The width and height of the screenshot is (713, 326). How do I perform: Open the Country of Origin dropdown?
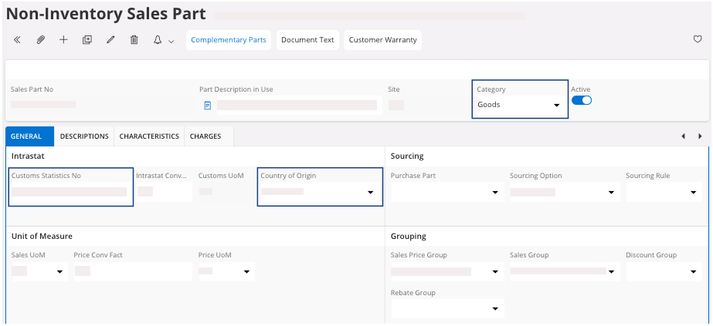pyautogui.click(x=370, y=193)
